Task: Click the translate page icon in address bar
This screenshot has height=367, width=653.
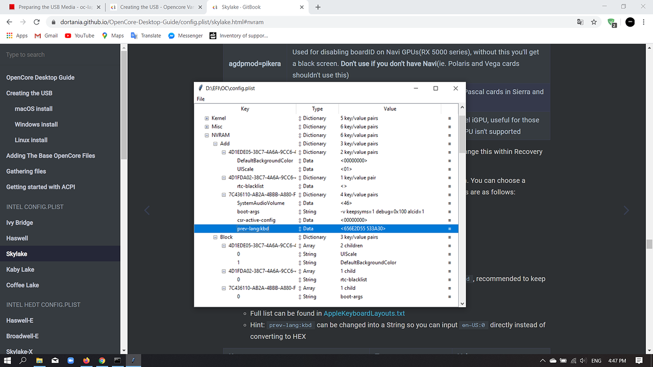Action: tap(580, 22)
